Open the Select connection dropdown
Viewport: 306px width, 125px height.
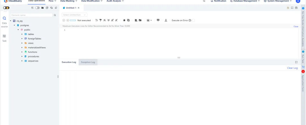(75, 15)
